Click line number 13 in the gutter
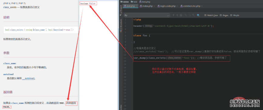The image size is (263, 110). pos(125,58)
